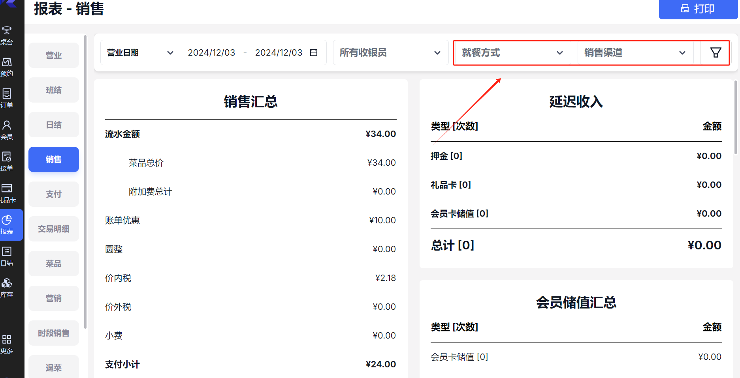Expand the 就餐方式 dining mode dropdown
740x378 pixels.
click(512, 52)
